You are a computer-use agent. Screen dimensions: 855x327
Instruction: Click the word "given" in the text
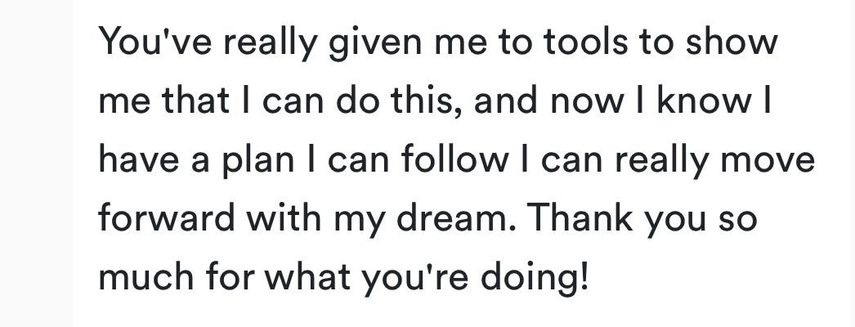click(374, 43)
